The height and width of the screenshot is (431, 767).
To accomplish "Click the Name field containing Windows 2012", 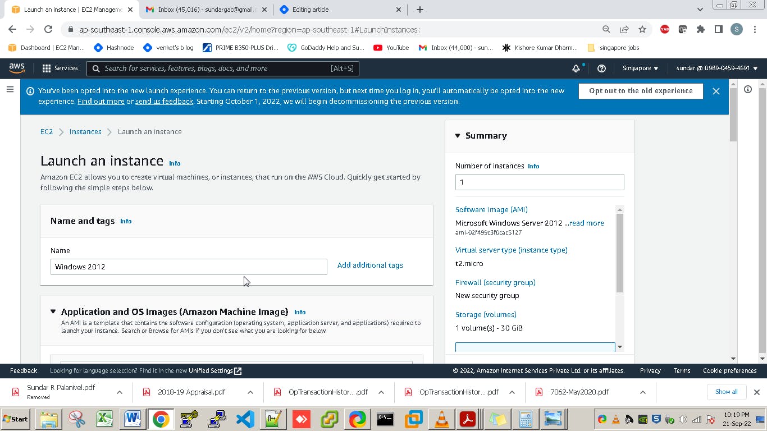I will [x=189, y=267].
